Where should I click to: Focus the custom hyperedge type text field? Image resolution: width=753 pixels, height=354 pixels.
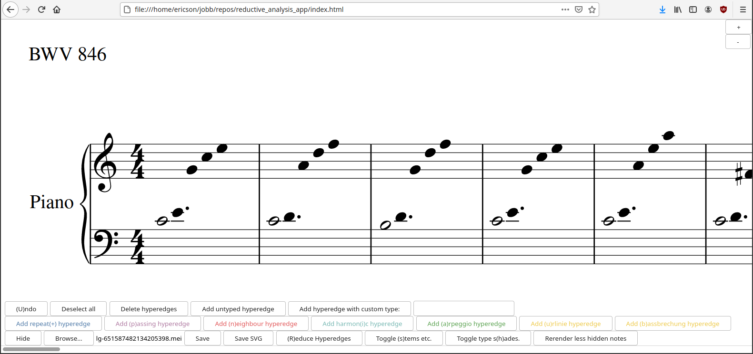coord(464,308)
